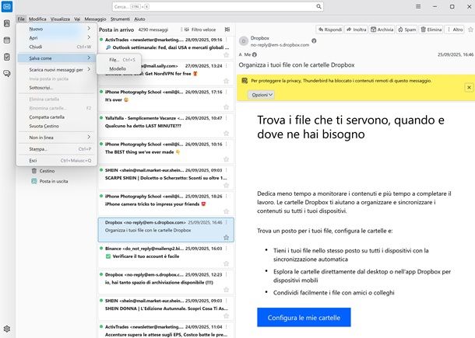Open the Calendar sidebar icon
The height and width of the screenshot is (338, 475).
pyautogui.click(x=7, y=40)
